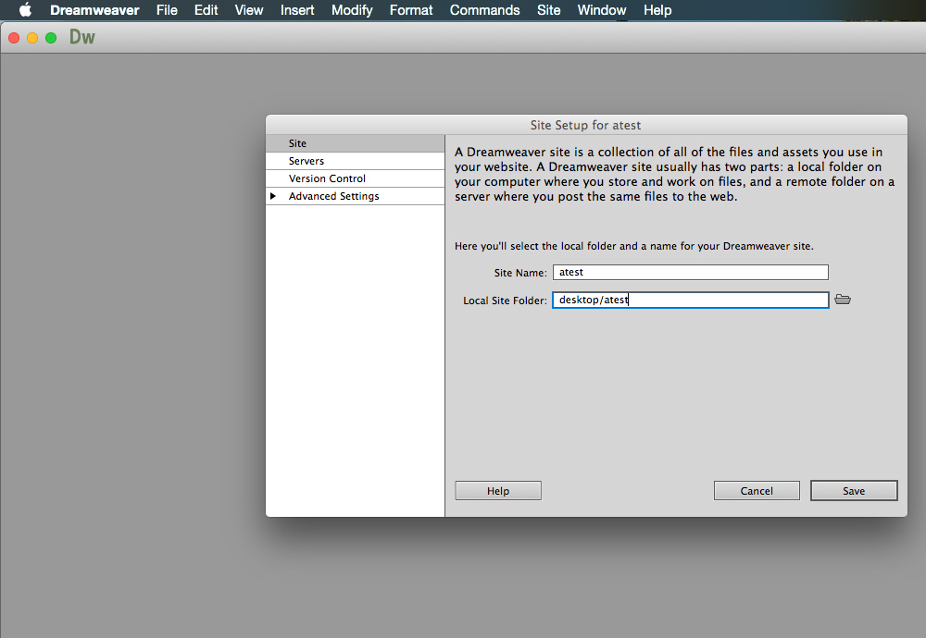Select the Site category in sidebar
The height and width of the screenshot is (638, 926).
pos(297,143)
